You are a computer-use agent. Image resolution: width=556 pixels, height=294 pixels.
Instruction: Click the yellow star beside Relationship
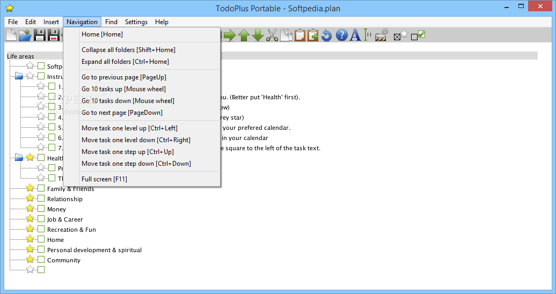[30, 199]
